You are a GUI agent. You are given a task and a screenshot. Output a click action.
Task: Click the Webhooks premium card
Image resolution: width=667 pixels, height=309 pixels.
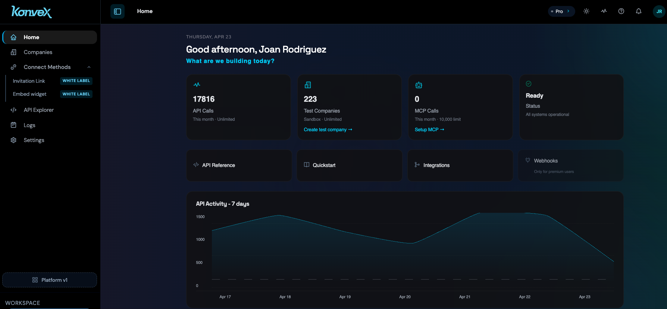coord(571,165)
